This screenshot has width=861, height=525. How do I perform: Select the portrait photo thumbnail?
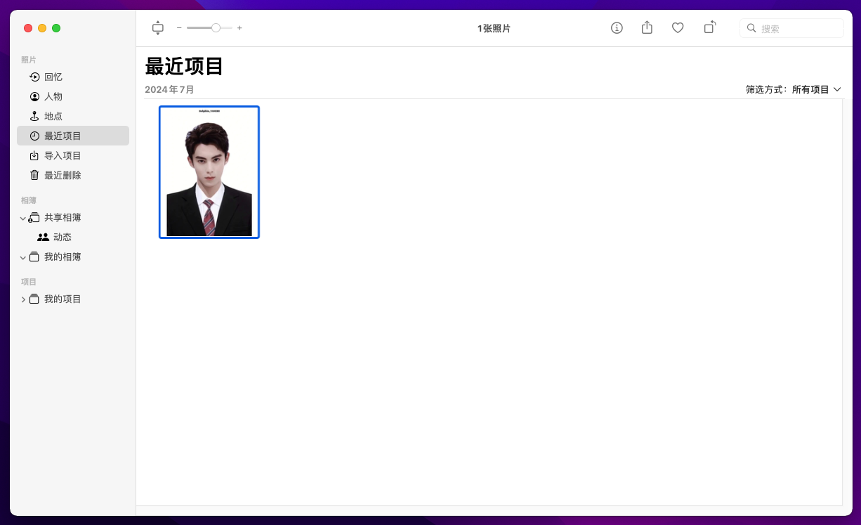click(x=209, y=172)
